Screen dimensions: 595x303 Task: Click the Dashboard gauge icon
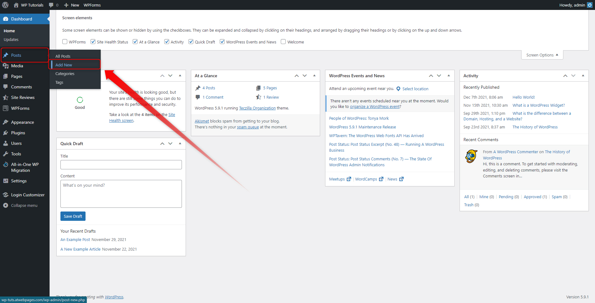pyautogui.click(x=6, y=19)
